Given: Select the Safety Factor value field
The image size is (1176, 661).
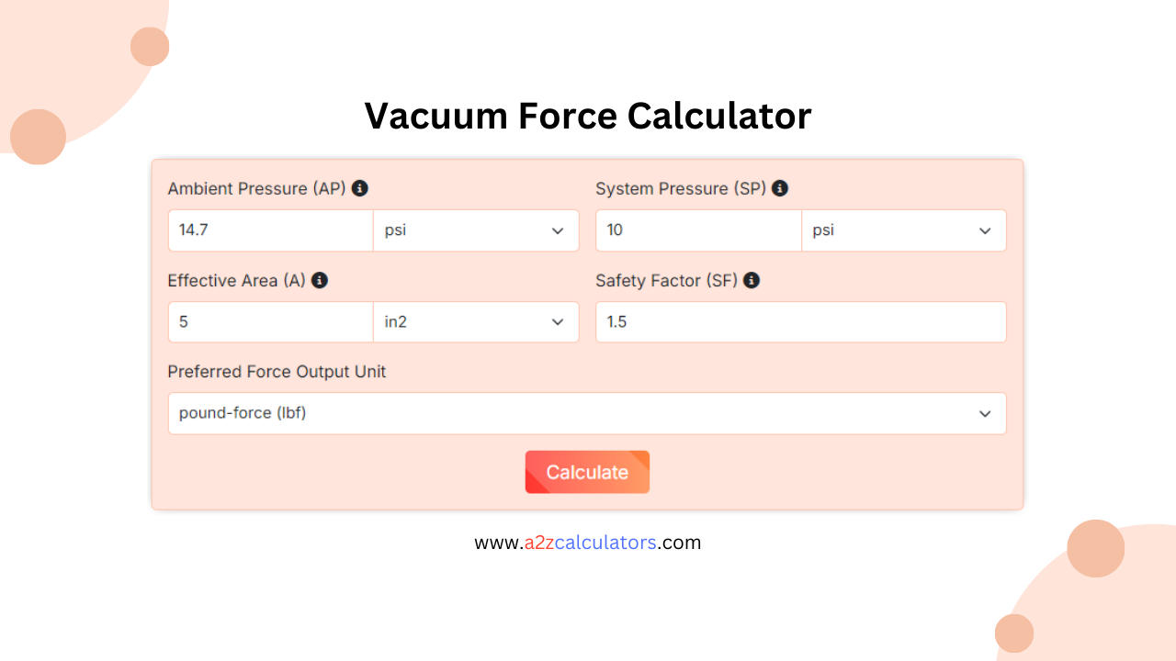Looking at the screenshot, I should pyautogui.click(x=800, y=322).
